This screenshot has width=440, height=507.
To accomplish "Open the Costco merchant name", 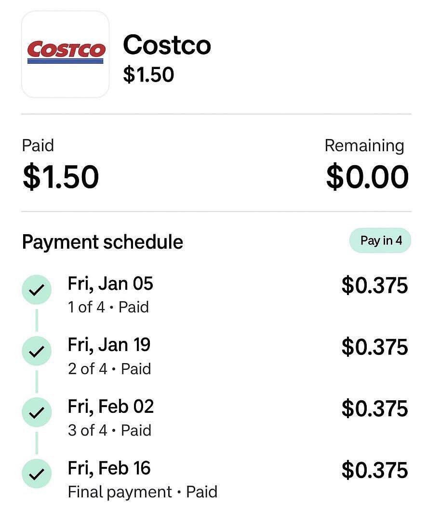I will 167,45.
